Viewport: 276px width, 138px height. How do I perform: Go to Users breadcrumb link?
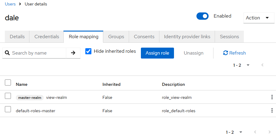coord(10,4)
